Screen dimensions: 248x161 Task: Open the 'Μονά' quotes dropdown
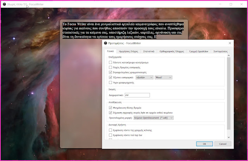pyautogui.click(x=164, y=77)
